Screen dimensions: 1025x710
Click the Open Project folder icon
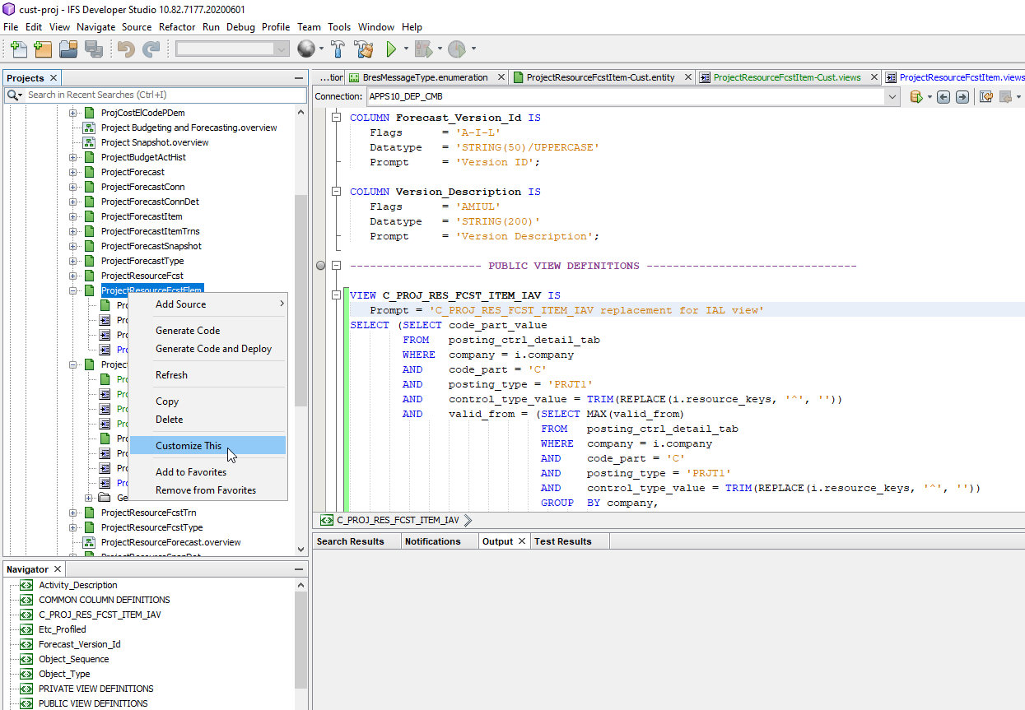tap(68, 49)
